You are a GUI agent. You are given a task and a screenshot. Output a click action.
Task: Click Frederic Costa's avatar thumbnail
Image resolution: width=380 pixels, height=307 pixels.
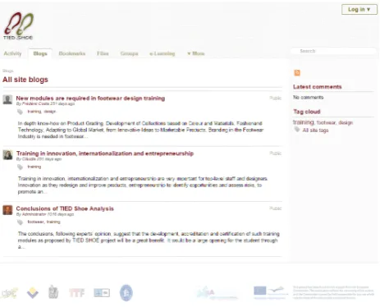tap(7, 99)
